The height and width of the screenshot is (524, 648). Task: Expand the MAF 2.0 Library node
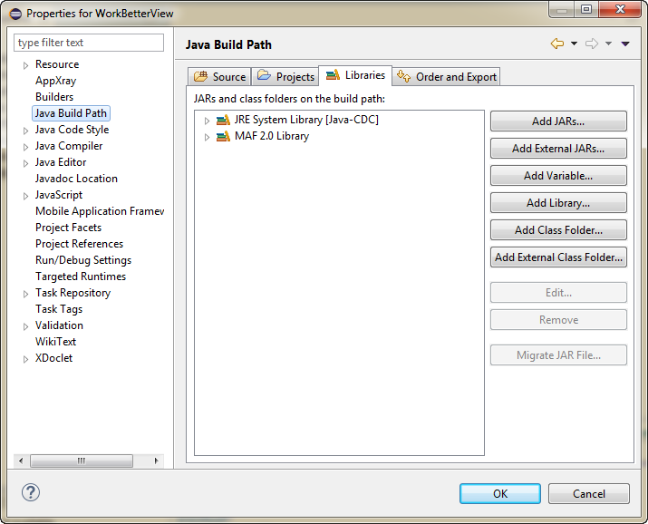207,137
